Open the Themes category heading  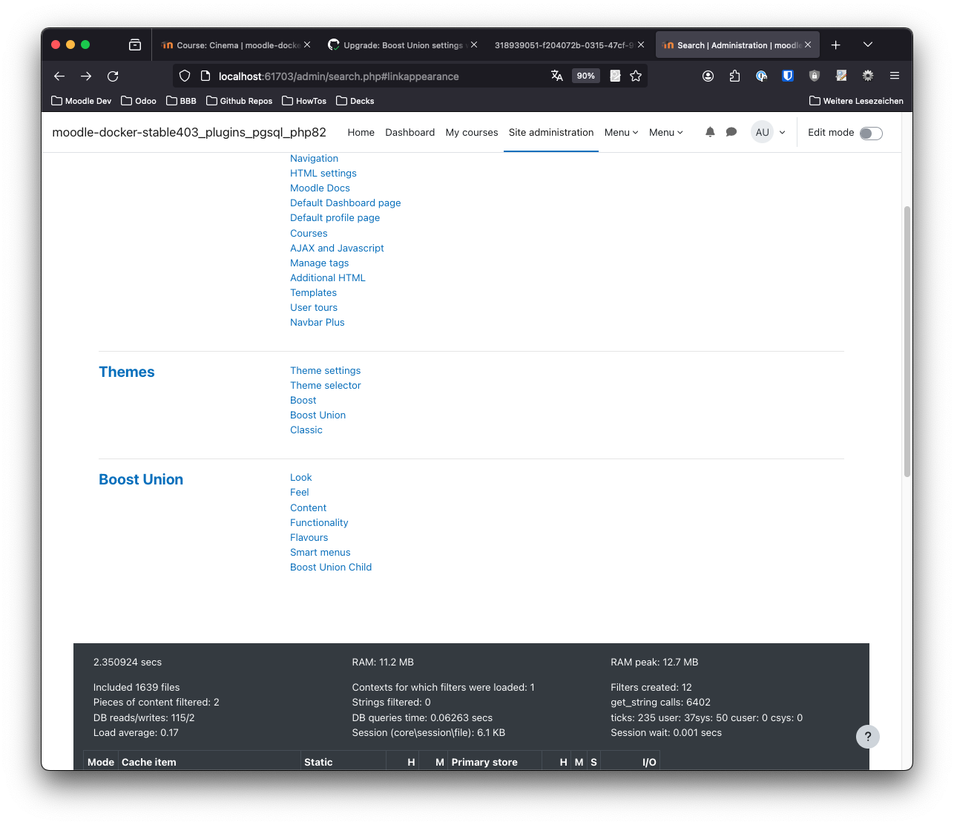point(127,372)
